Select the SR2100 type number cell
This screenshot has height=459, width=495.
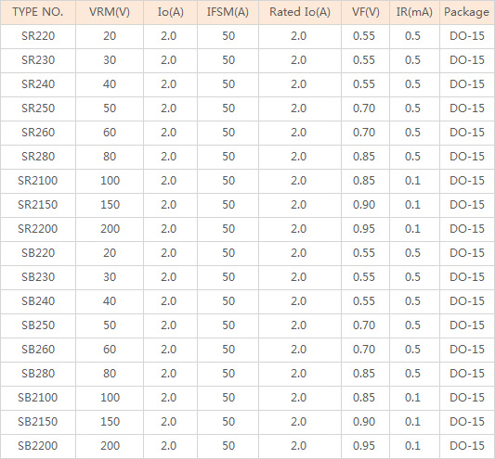[38, 181]
